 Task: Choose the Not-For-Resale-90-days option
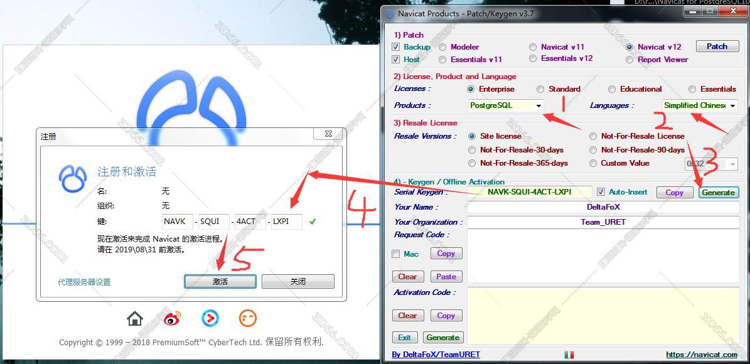(x=594, y=150)
